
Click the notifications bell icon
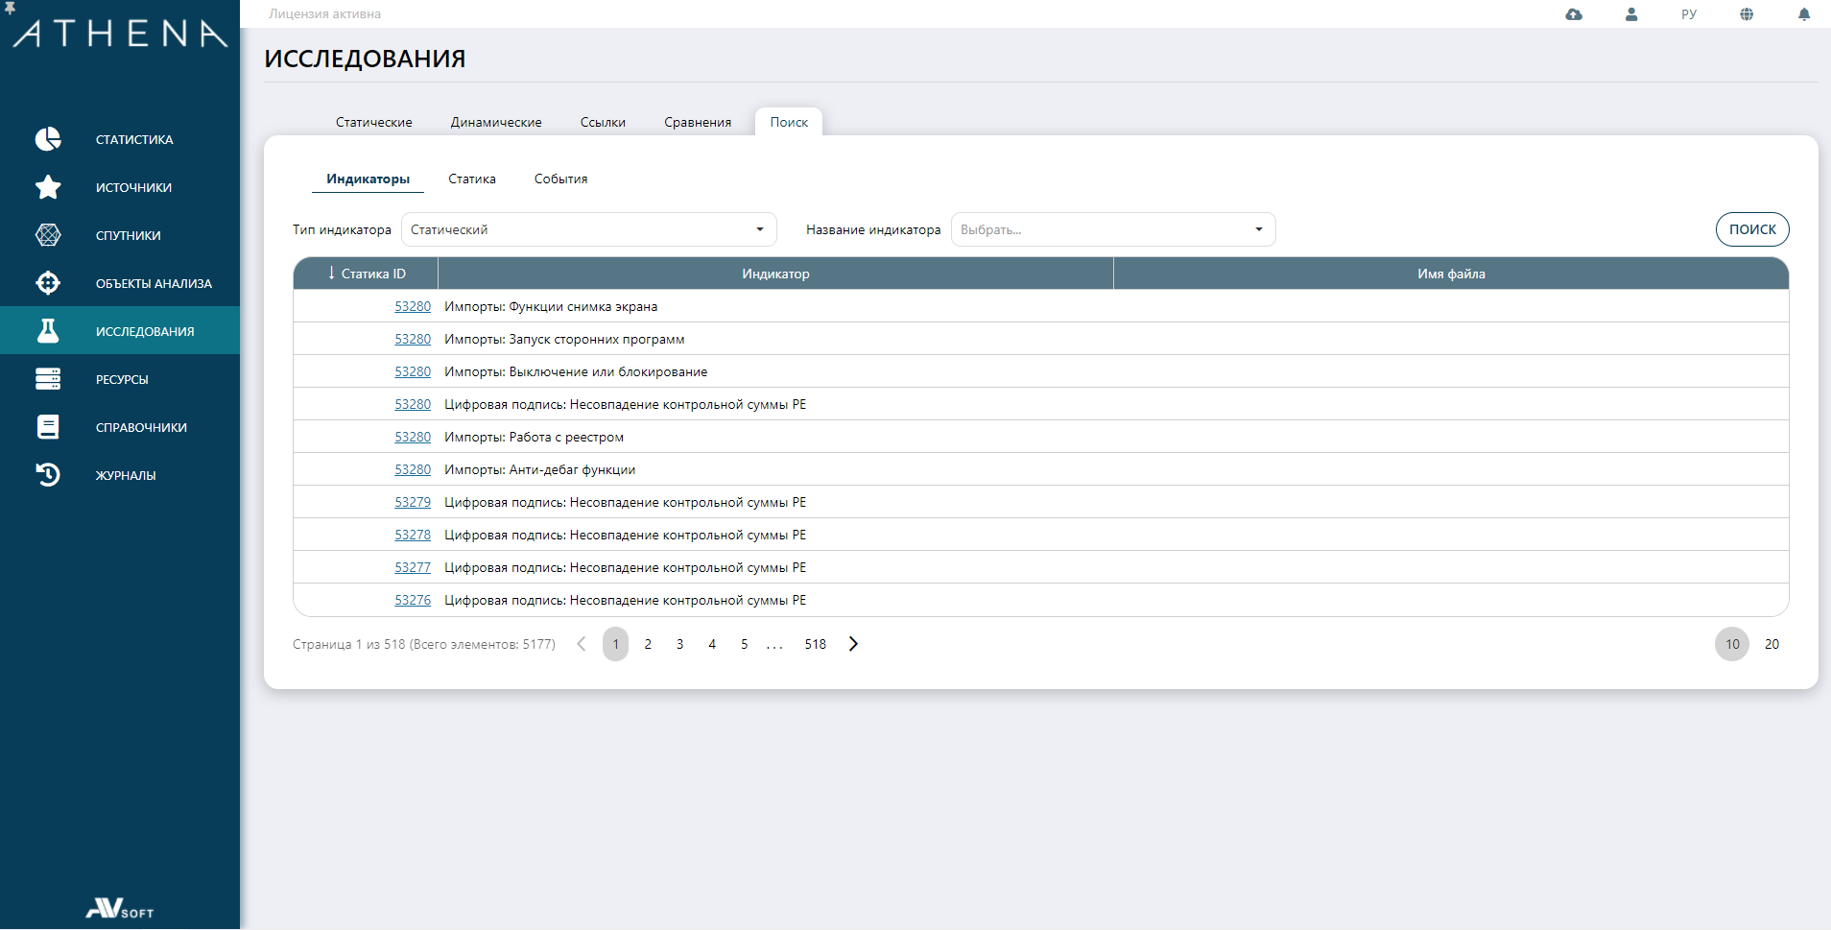tap(1804, 14)
